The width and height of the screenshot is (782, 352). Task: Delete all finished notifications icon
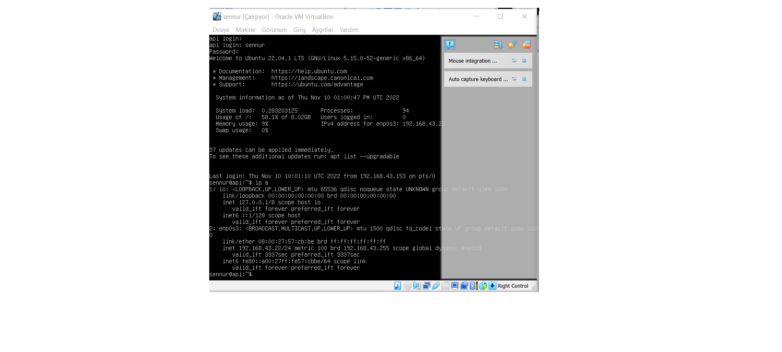coord(527,45)
